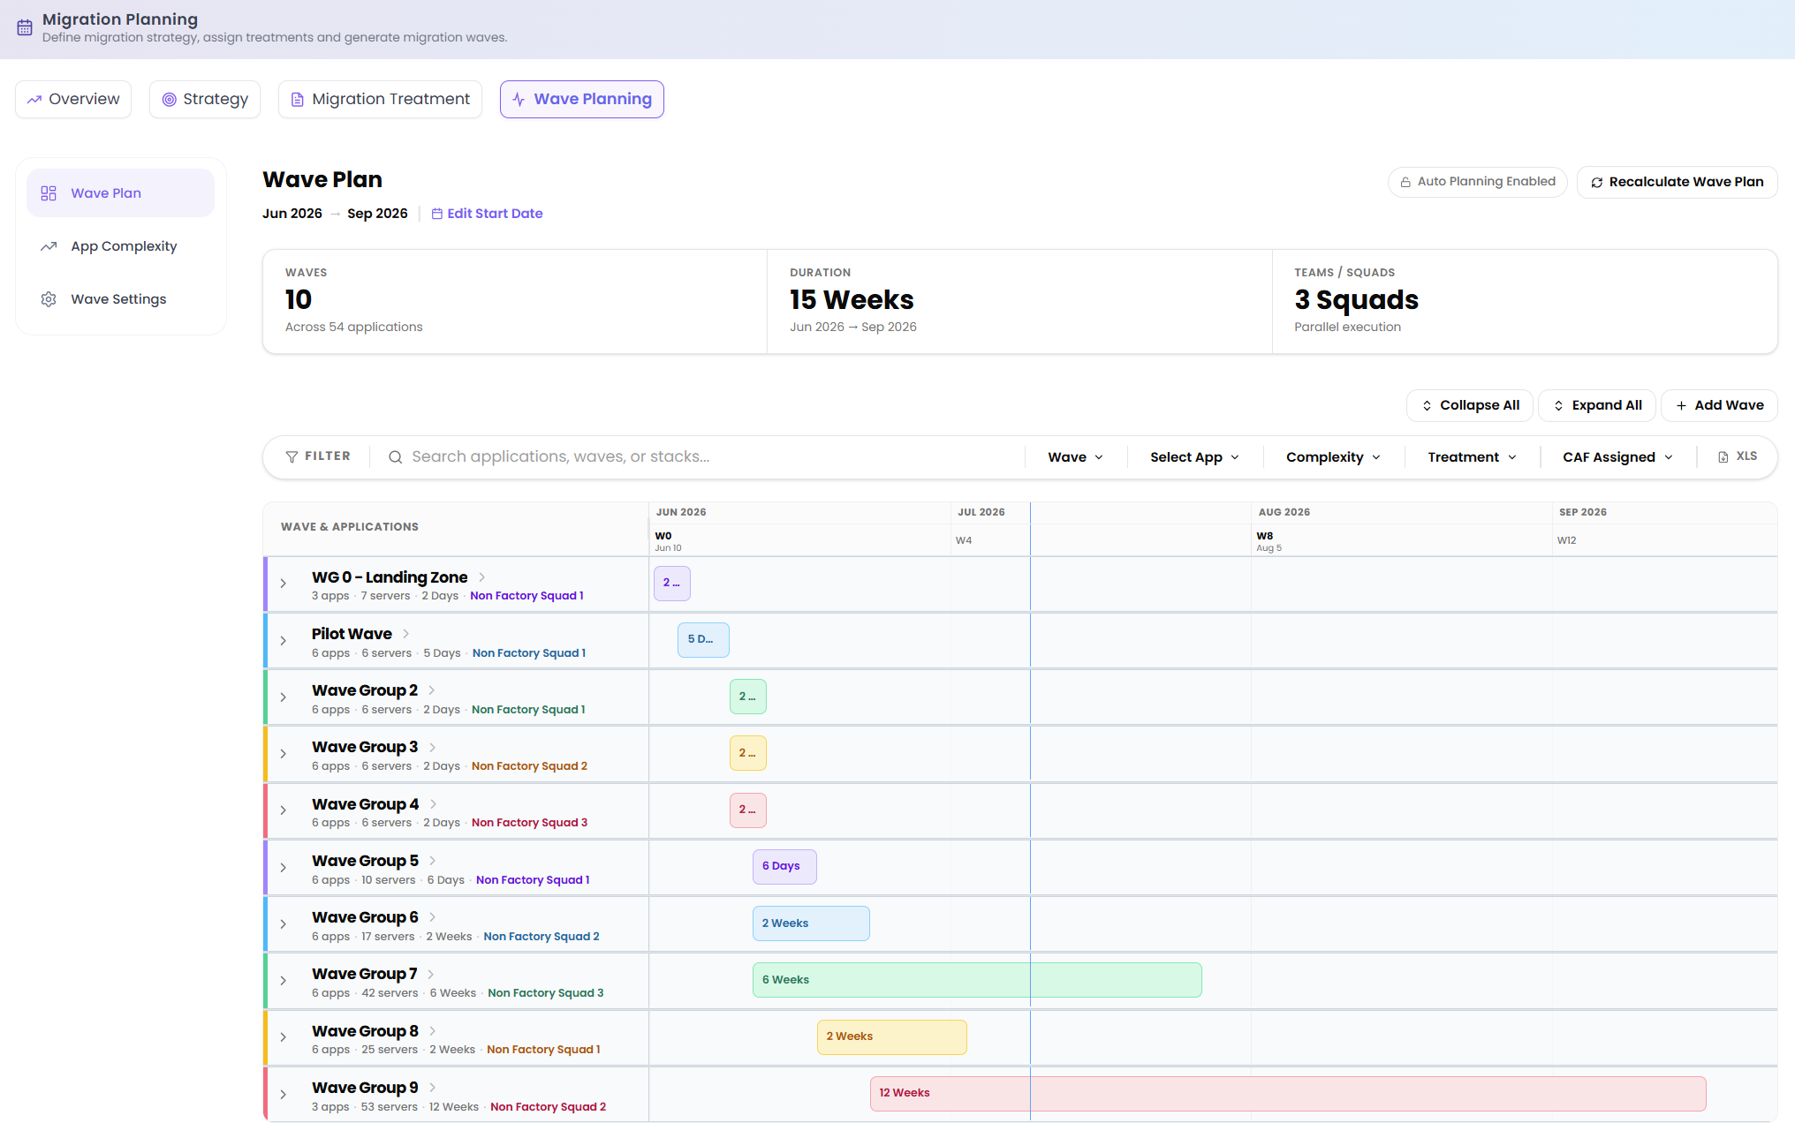Click the Expand All button
The height and width of the screenshot is (1138, 1795).
pyautogui.click(x=1597, y=406)
